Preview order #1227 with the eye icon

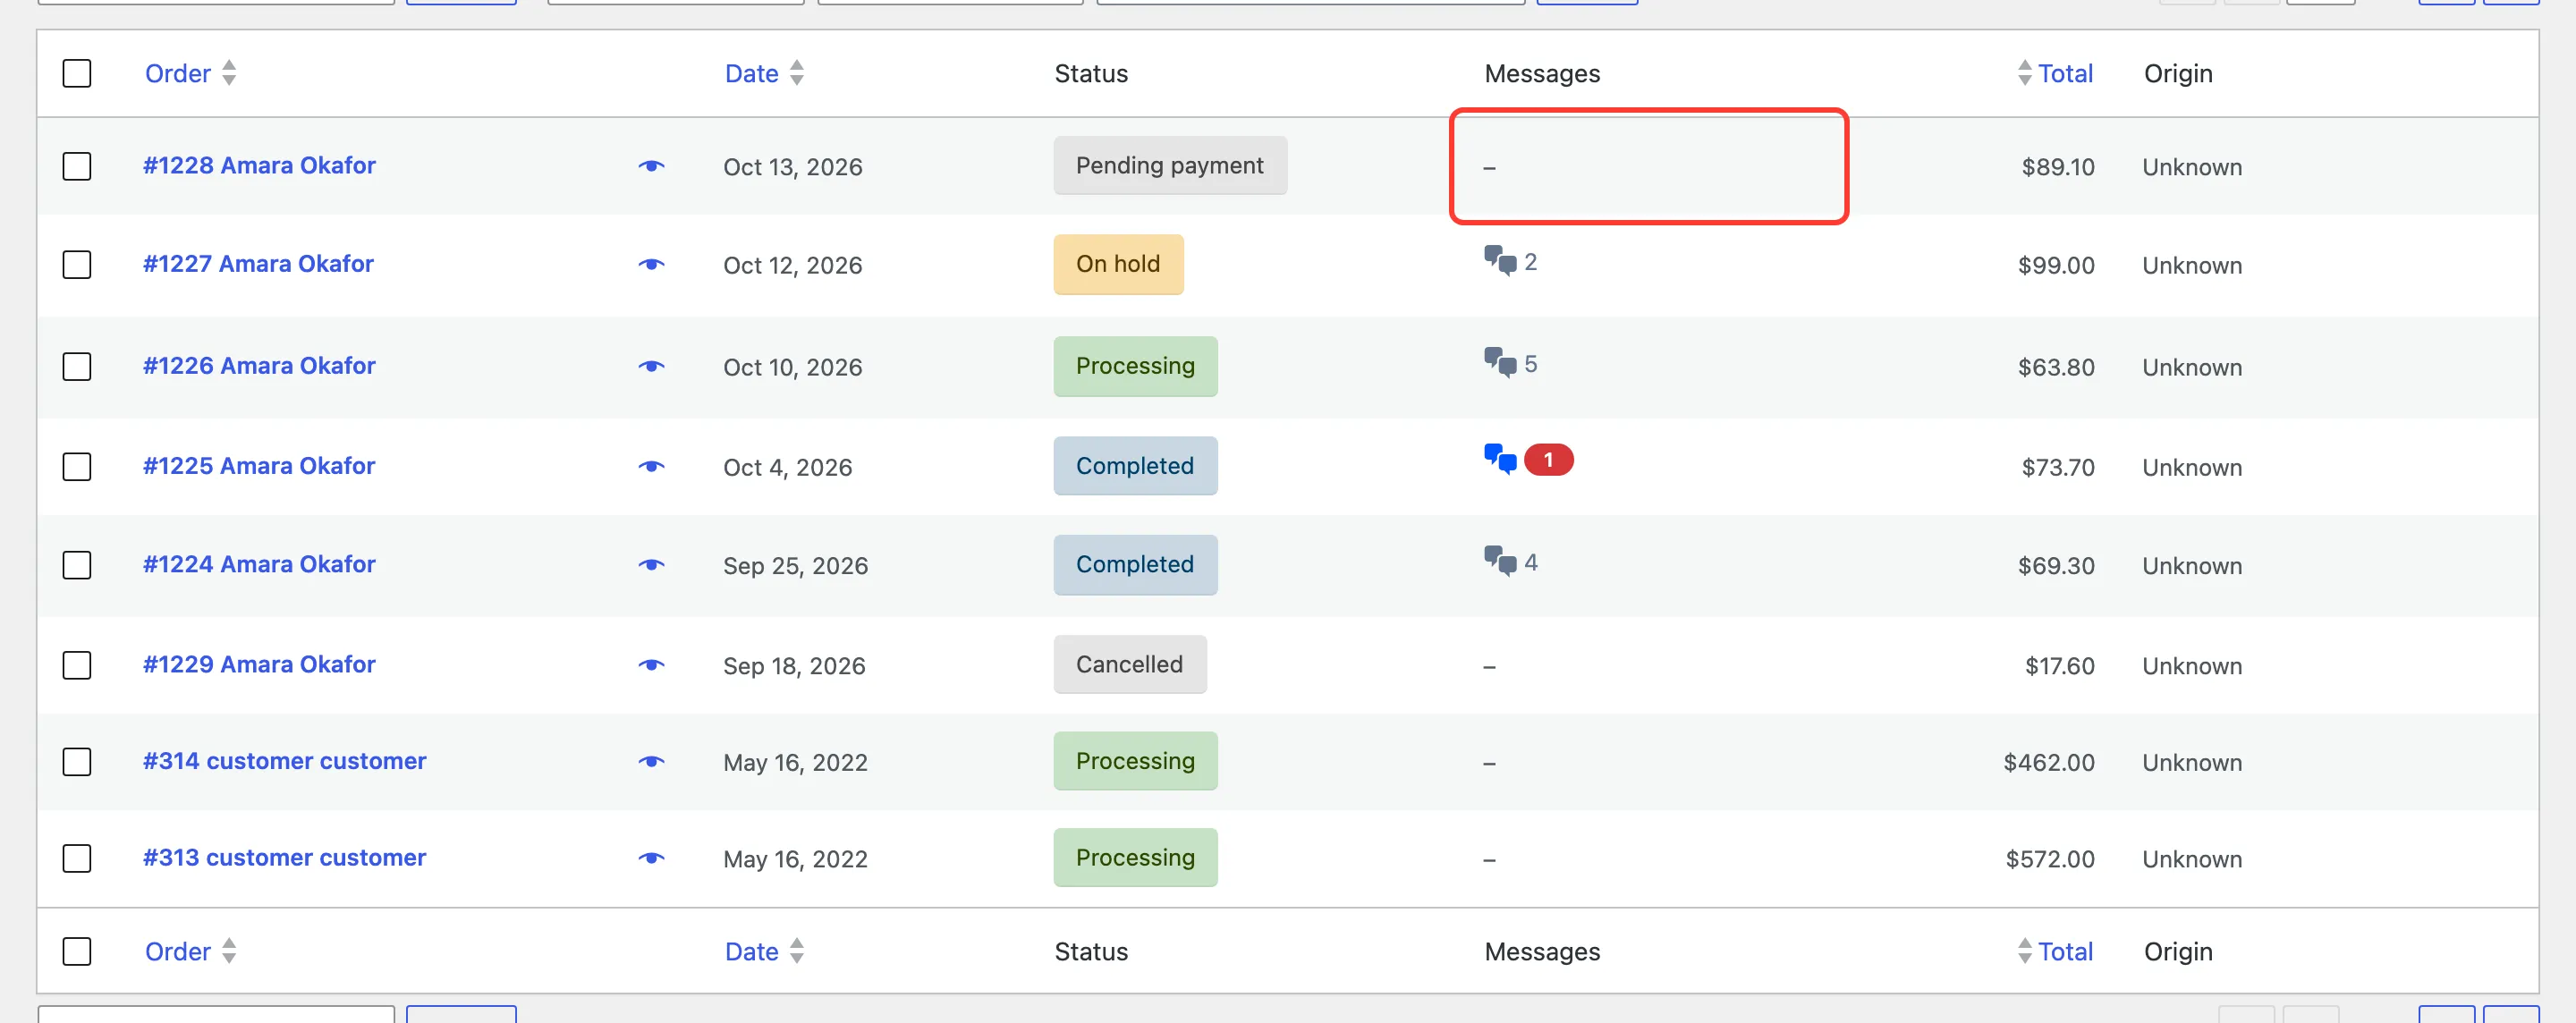pos(651,264)
